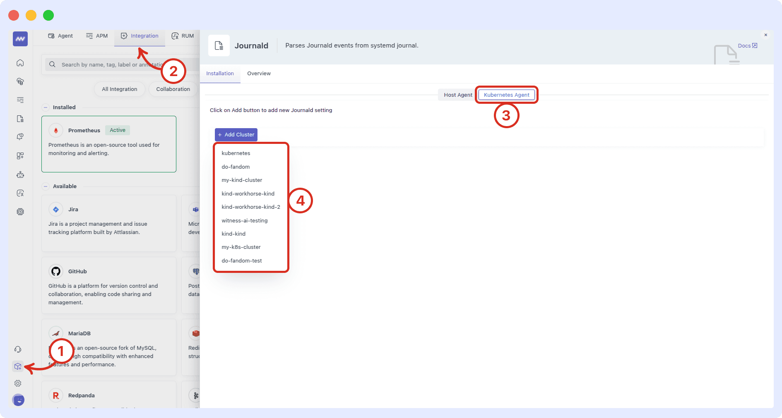Viewport: 782px width, 418px height.
Task: Open the Docs link for Journald
Action: (746, 45)
